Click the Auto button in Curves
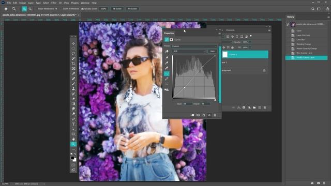 (213, 51)
